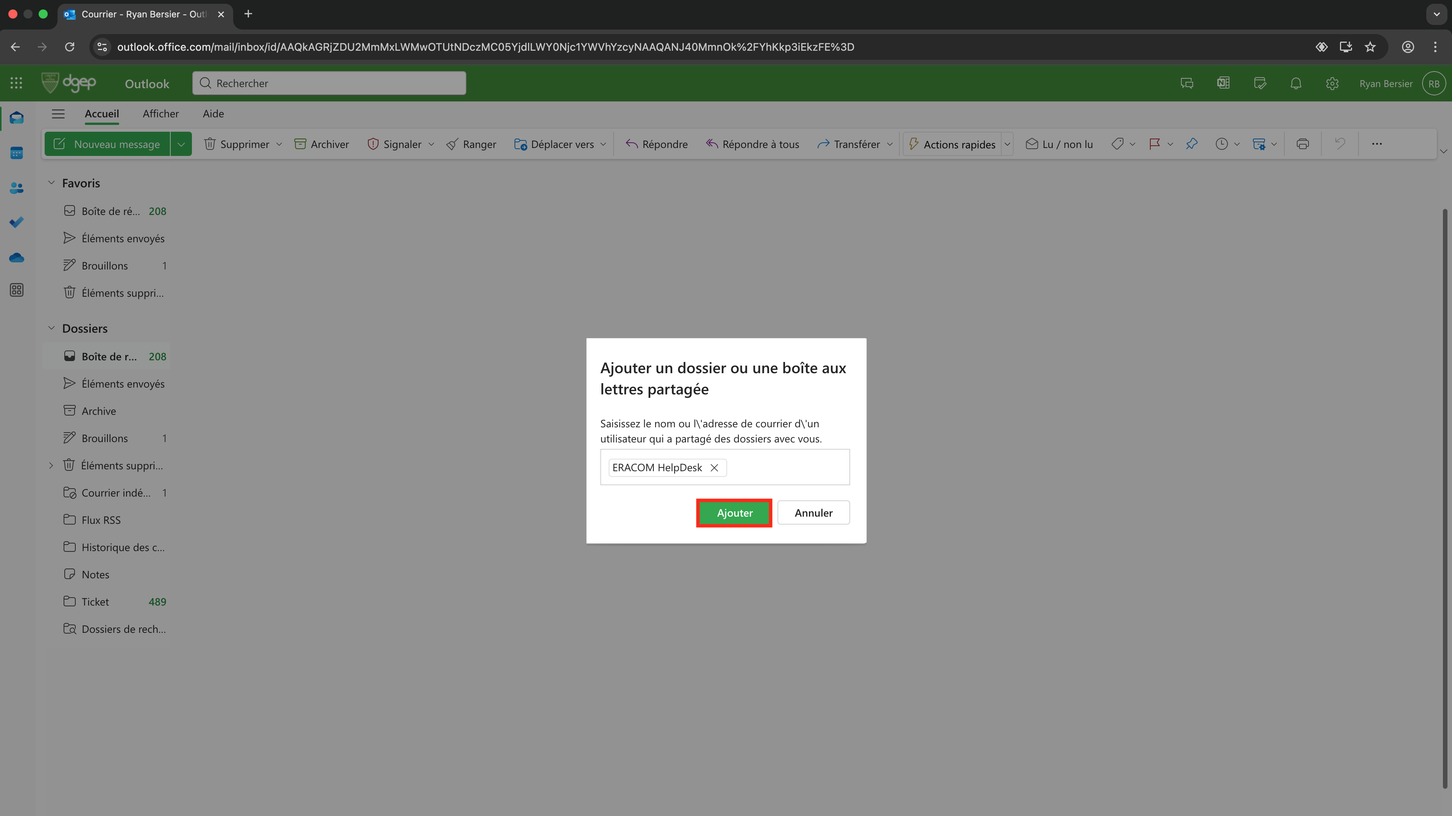Open the Teams chat icon in header

pyautogui.click(x=1187, y=83)
